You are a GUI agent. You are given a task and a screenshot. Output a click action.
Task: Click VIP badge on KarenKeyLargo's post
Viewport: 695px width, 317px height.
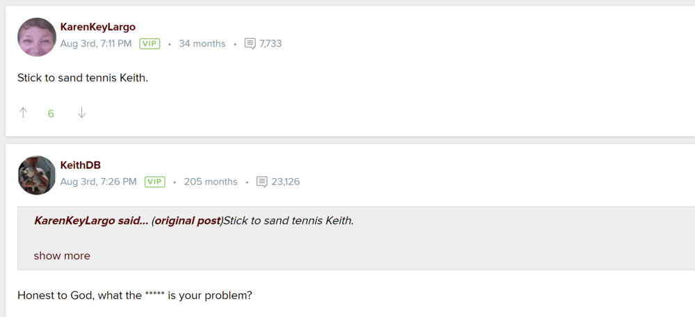[149, 44]
